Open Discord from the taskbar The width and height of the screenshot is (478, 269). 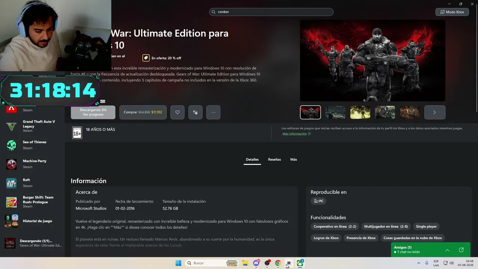tap(256, 263)
